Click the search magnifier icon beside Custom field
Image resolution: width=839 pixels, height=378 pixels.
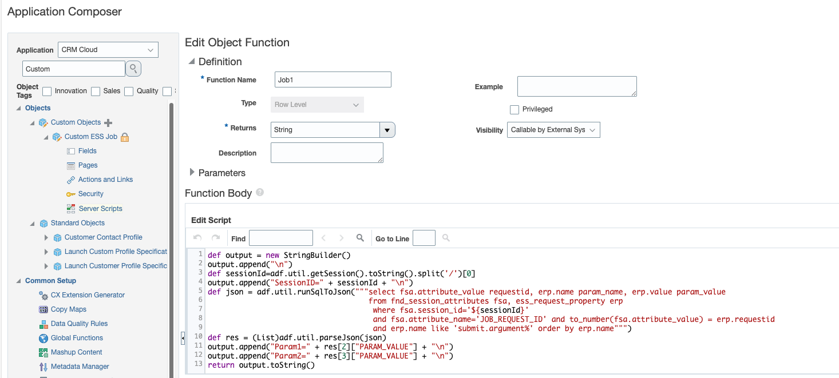coord(133,69)
